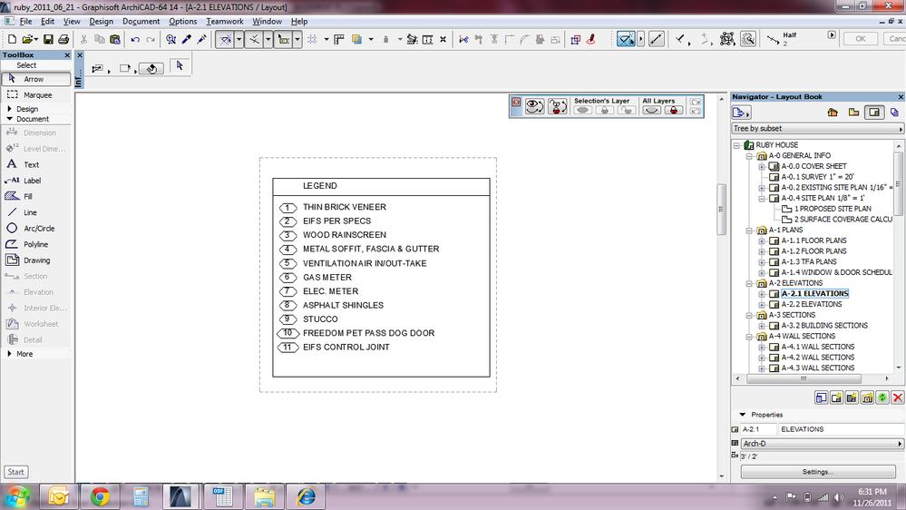
Task: Collapse the RUBY HOUSE root node
Action: [736, 146]
